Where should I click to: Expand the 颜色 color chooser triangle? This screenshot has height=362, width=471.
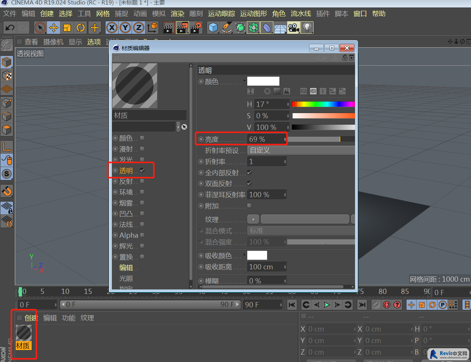(x=244, y=80)
